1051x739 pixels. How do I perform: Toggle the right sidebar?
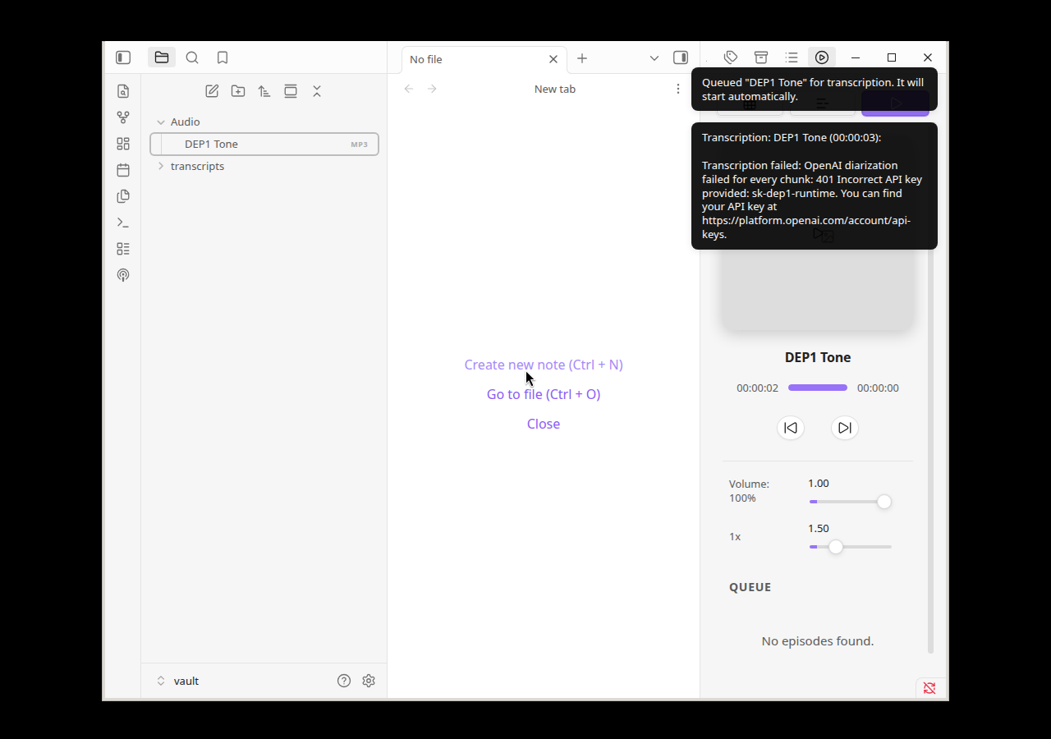[x=681, y=57]
